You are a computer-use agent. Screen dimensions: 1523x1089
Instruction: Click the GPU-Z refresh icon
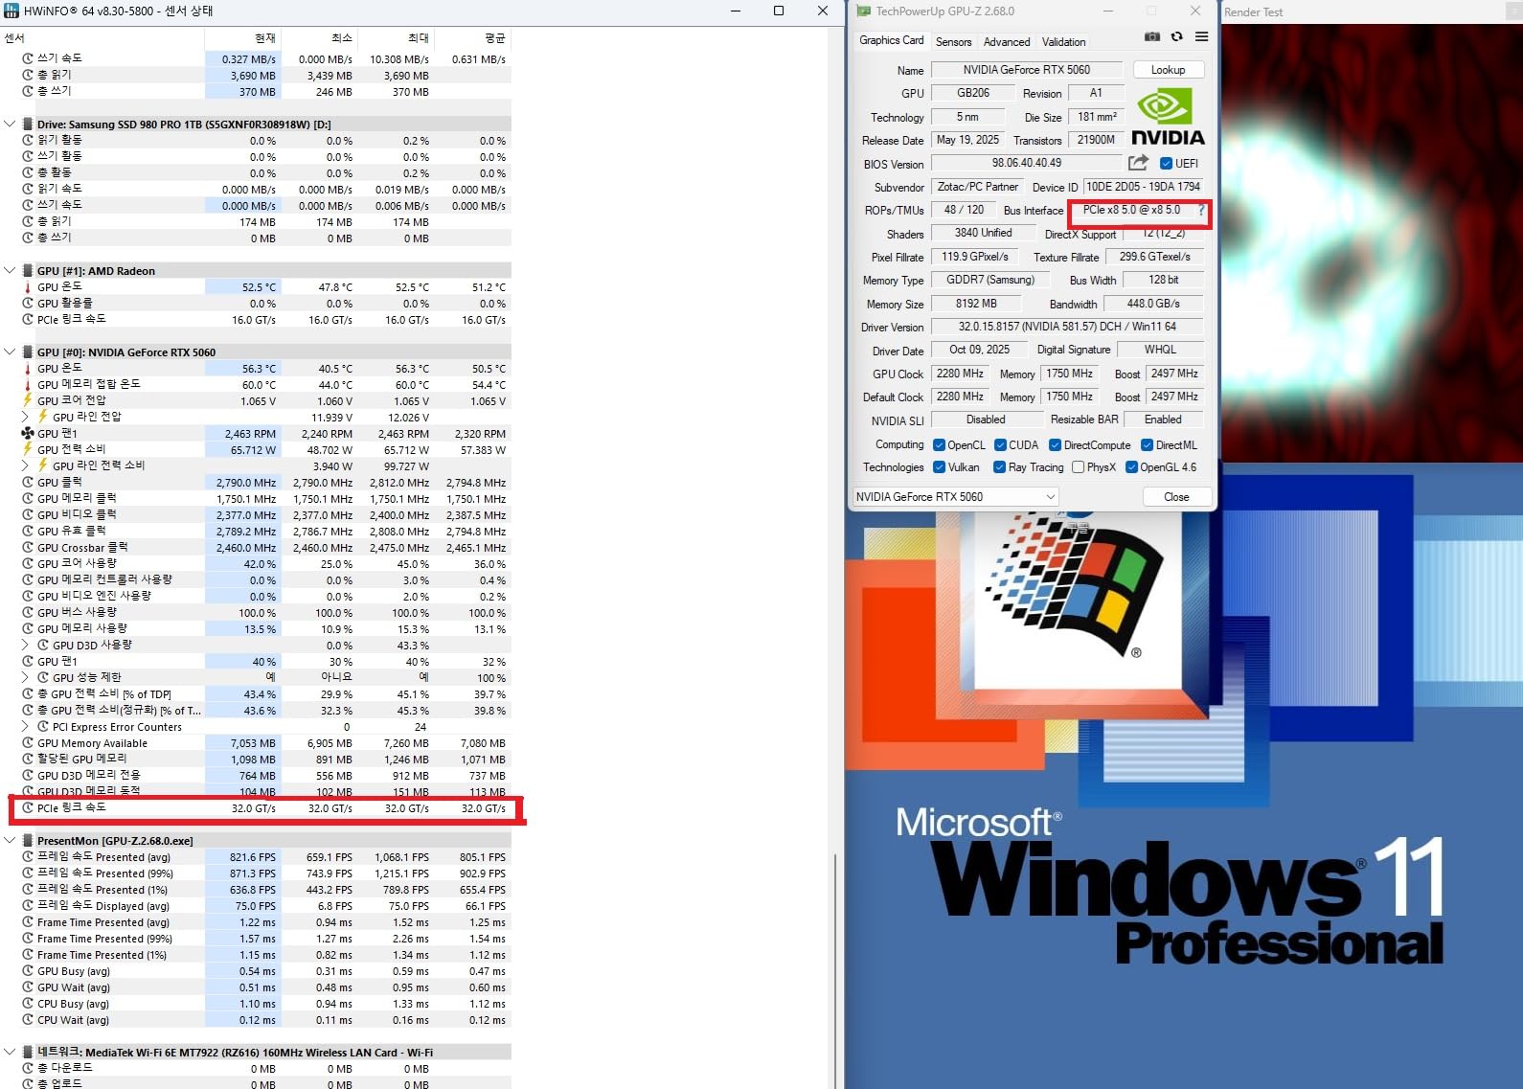1176,36
